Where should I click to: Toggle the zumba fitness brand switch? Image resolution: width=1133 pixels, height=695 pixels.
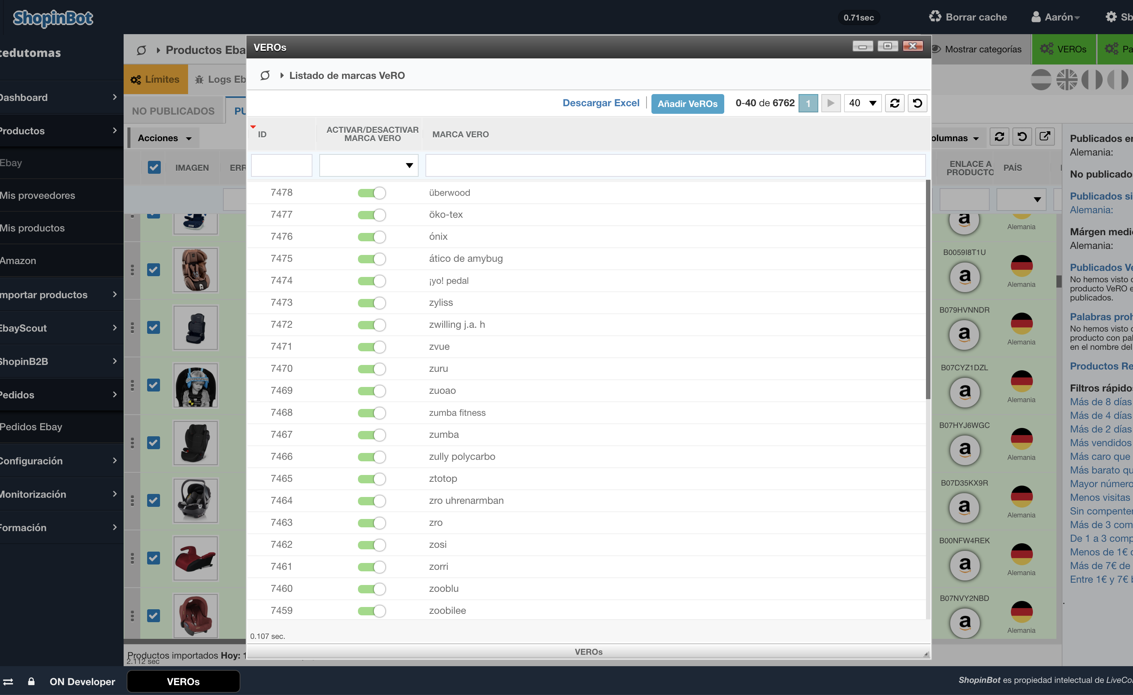pos(372,413)
